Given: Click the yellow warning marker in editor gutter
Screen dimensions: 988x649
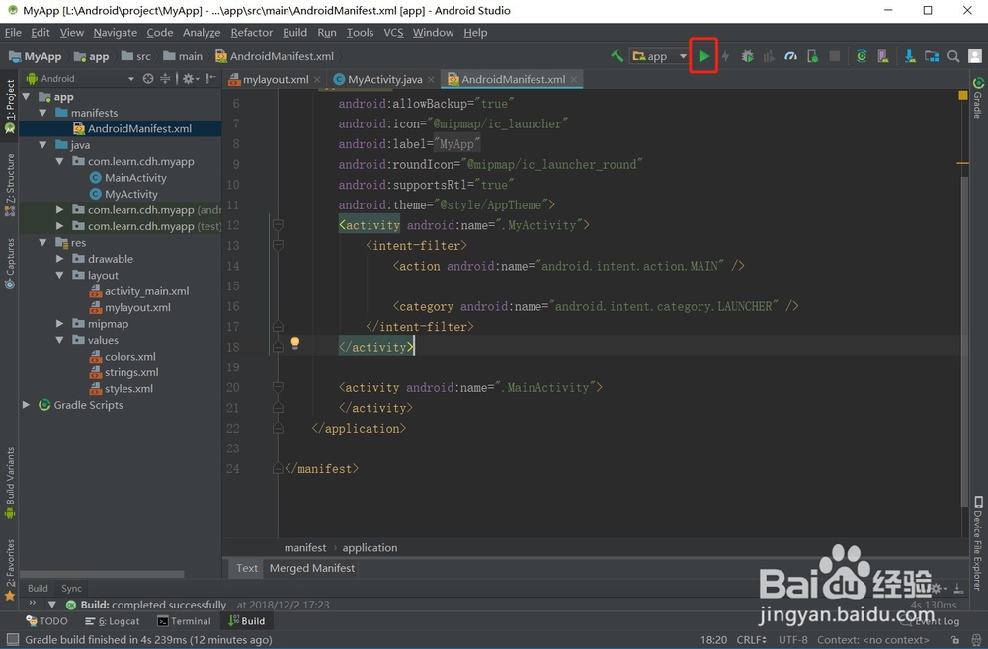Looking at the screenshot, I should click(x=962, y=95).
